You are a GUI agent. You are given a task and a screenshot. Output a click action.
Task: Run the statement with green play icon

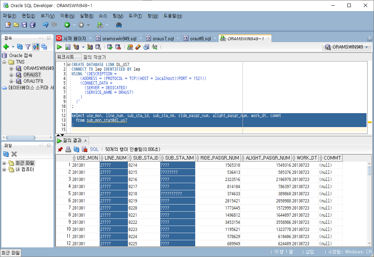tap(59, 47)
